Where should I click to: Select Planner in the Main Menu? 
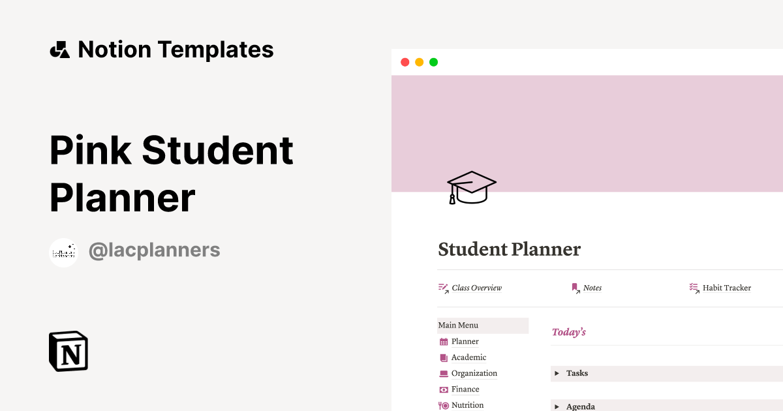465,342
